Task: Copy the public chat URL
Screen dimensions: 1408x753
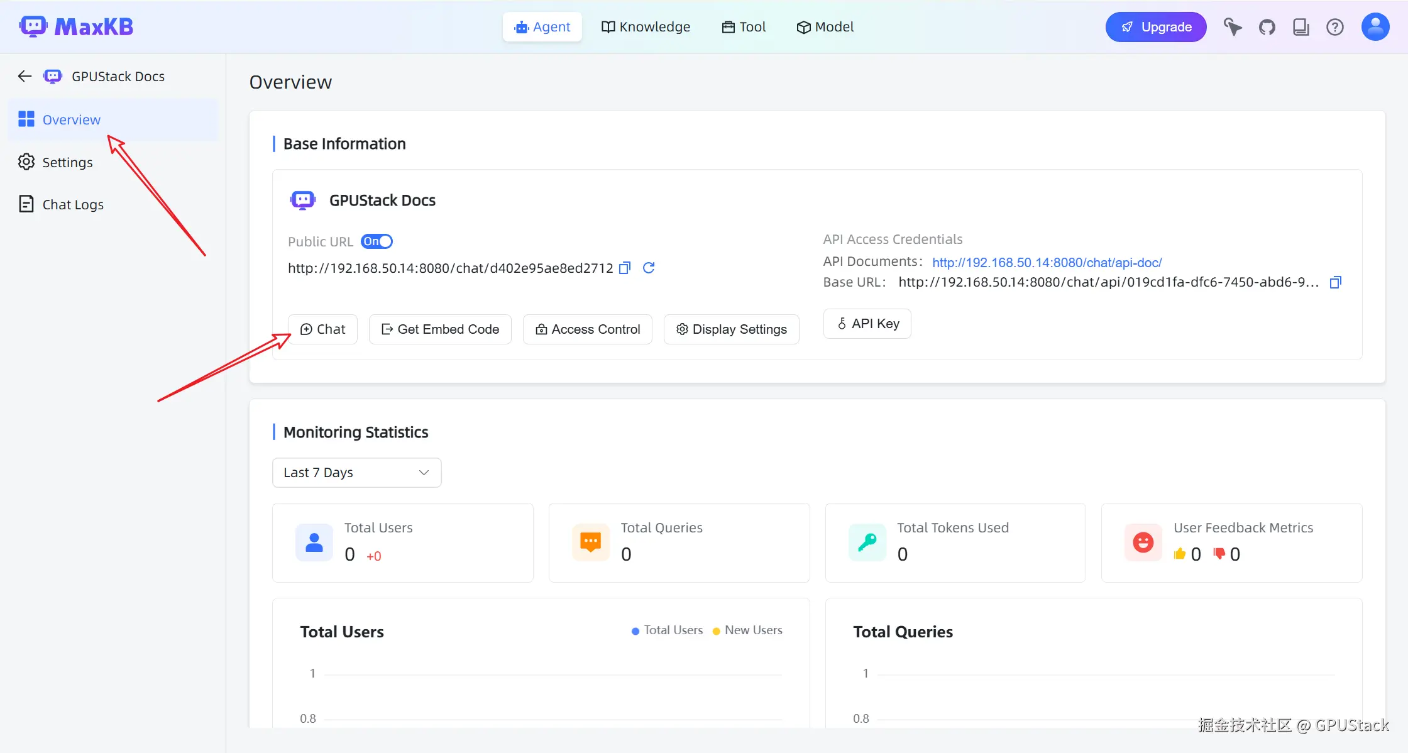Action: tap(625, 268)
